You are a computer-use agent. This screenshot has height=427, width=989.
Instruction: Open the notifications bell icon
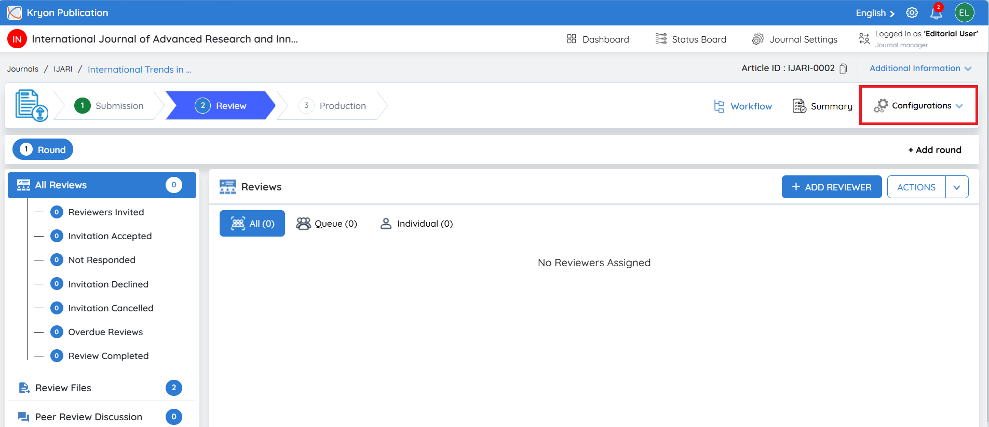click(x=936, y=13)
